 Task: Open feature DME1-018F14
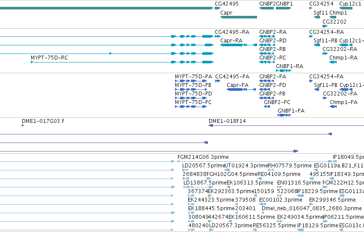227,121
